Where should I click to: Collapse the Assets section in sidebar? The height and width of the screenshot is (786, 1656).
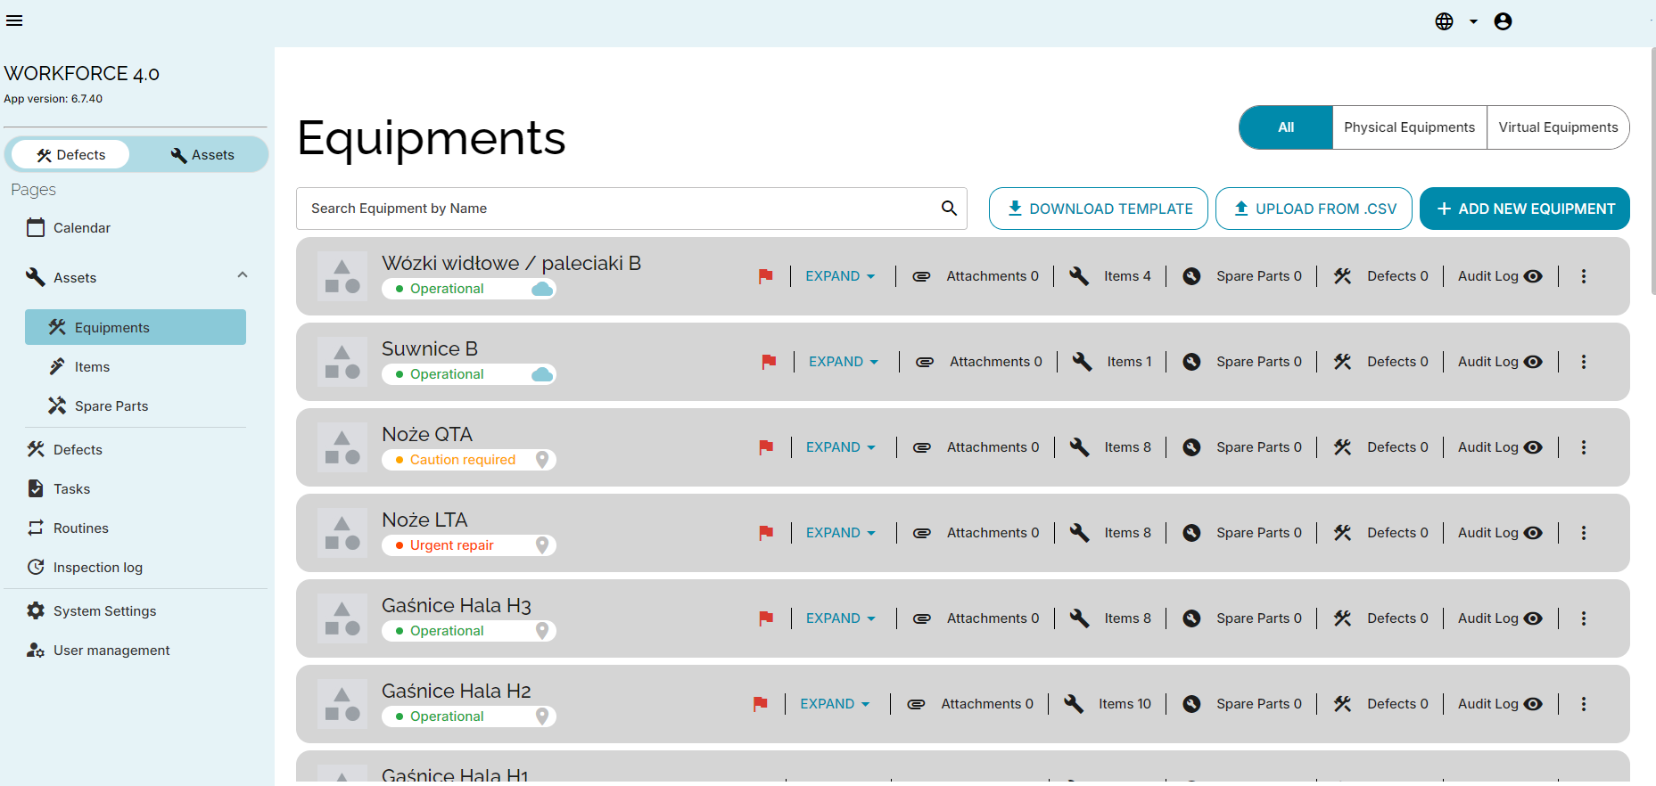(x=242, y=276)
